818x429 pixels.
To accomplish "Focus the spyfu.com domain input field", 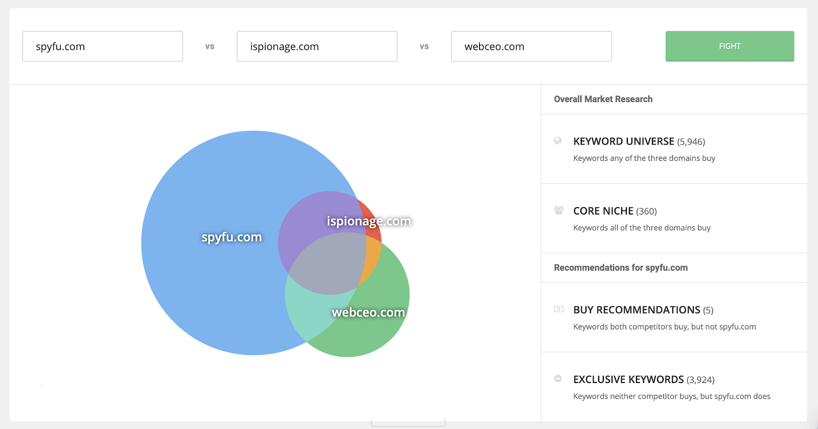I will pos(103,46).
